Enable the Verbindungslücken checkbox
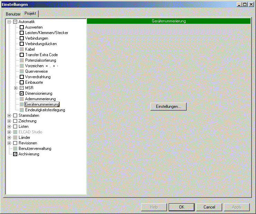The height and width of the screenshot is (214, 256). click(22, 44)
